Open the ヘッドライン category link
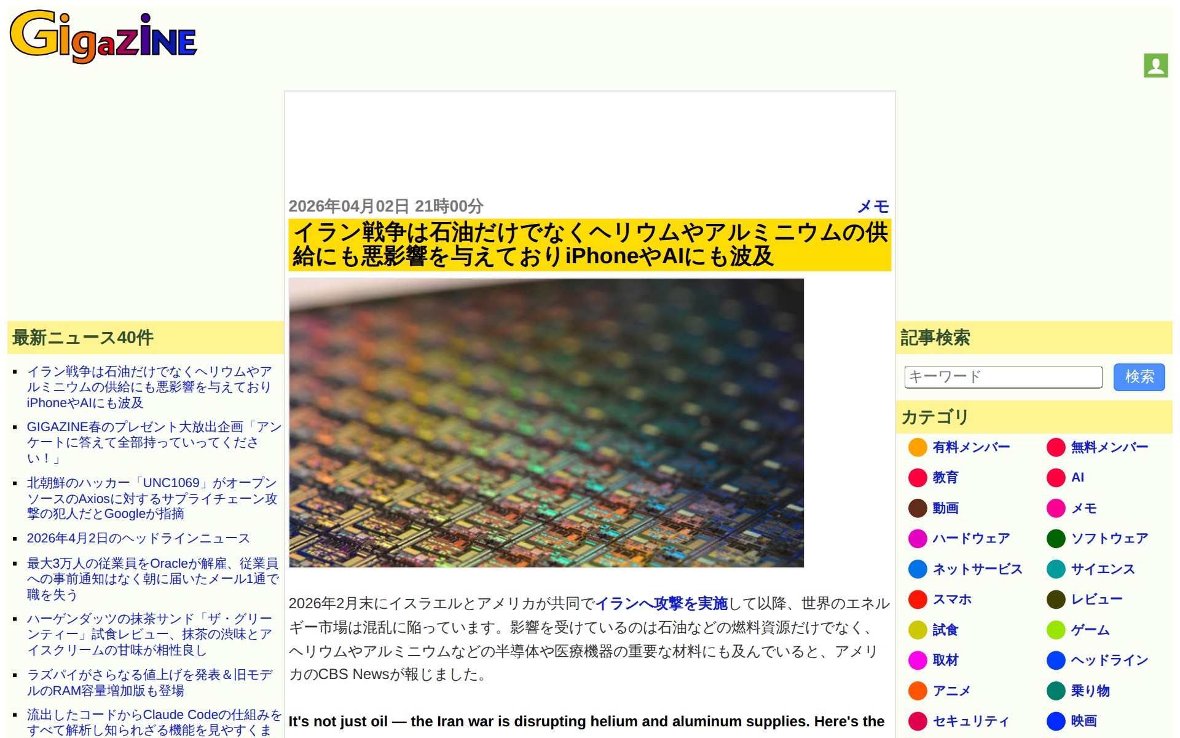The width and height of the screenshot is (1180, 738). click(1109, 660)
